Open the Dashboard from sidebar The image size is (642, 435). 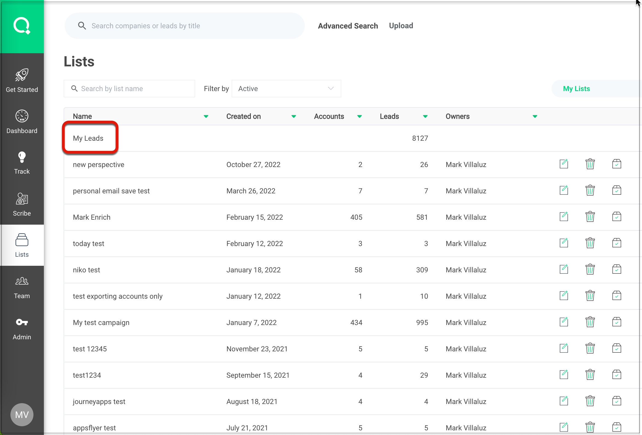[22, 122]
